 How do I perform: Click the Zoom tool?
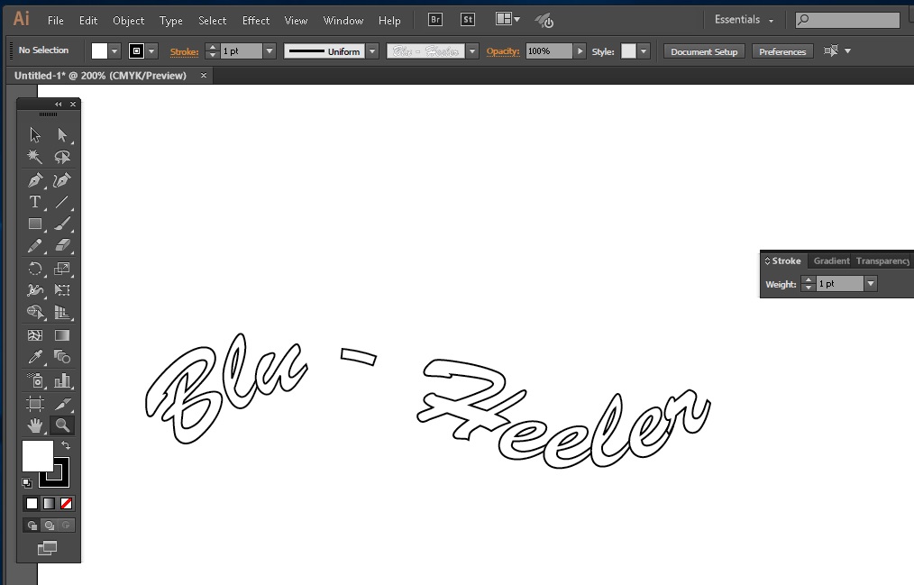click(x=62, y=425)
